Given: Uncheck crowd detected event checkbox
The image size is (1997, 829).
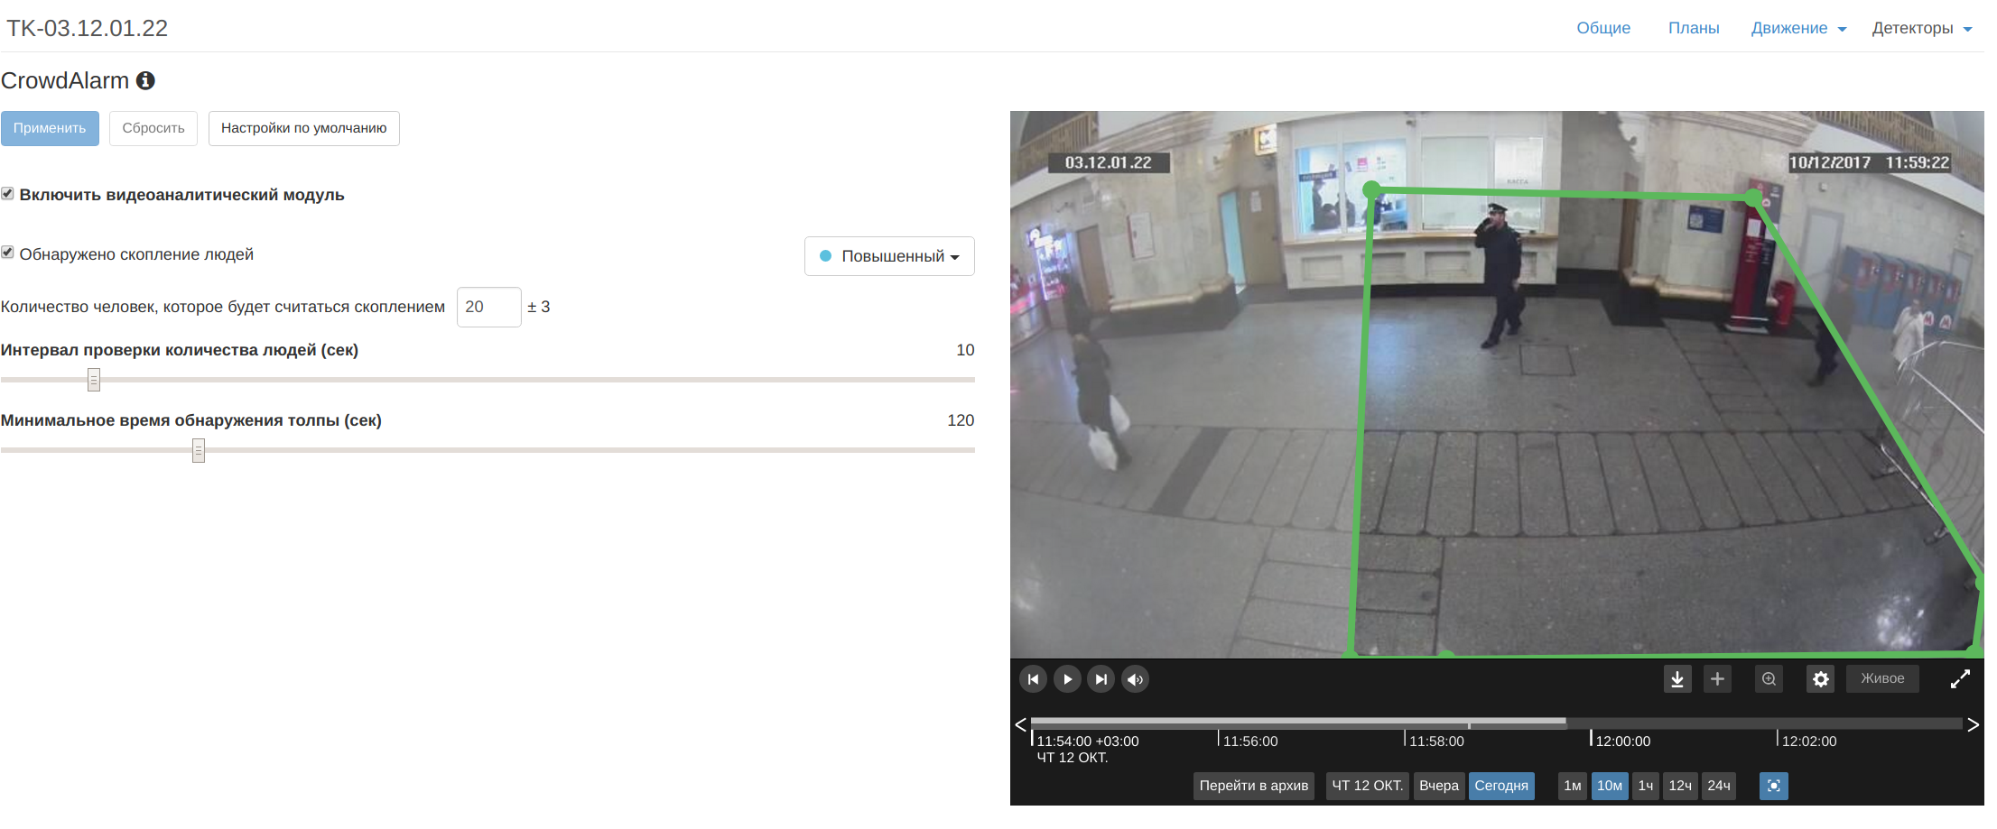Looking at the screenshot, I should [x=7, y=253].
